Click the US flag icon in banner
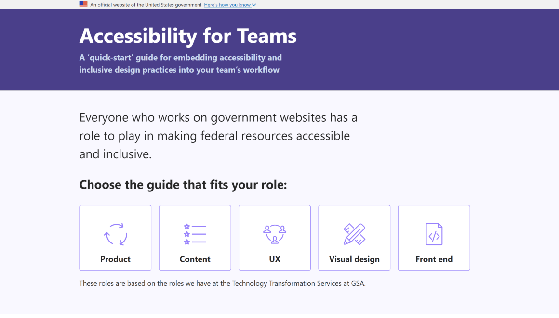Screen dimensions: 559x318 (x=83, y=4)
